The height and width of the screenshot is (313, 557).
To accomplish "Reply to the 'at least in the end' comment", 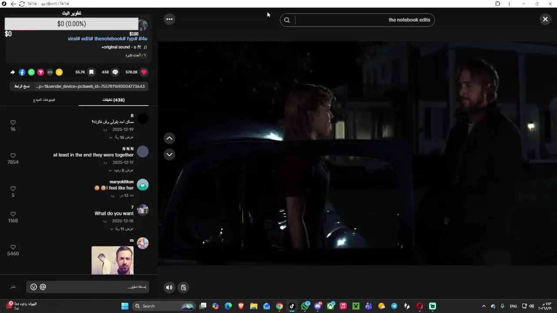I will tap(105, 163).
